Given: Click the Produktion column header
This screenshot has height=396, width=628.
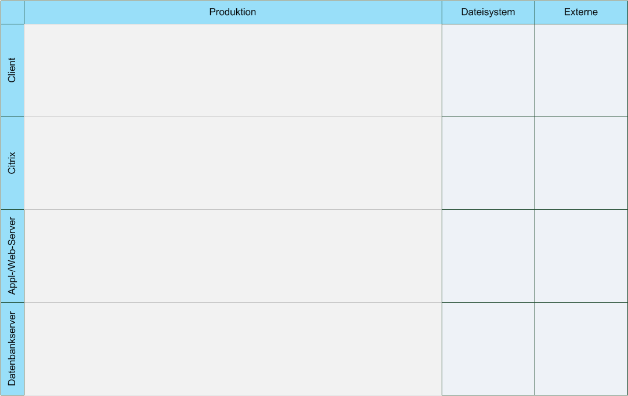Looking at the screenshot, I should coord(232,12).
